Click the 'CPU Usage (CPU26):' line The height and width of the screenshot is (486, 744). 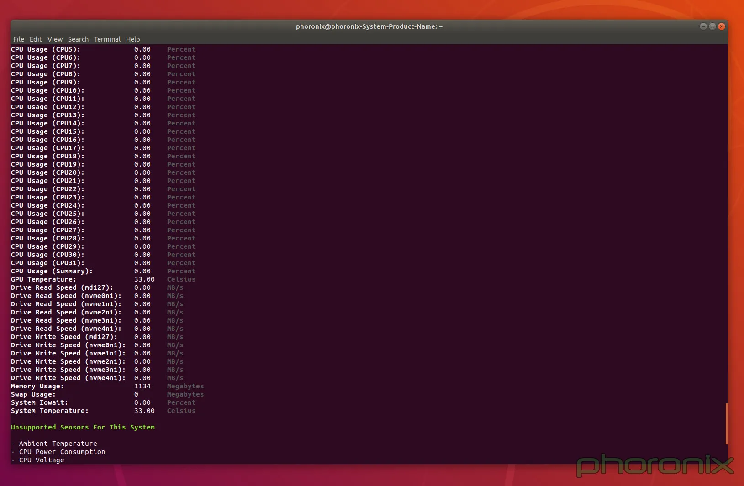coord(103,222)
